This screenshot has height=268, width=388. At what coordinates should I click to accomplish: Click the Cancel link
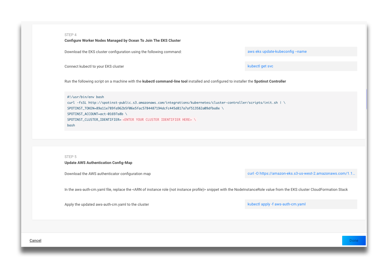pos(35,241)
